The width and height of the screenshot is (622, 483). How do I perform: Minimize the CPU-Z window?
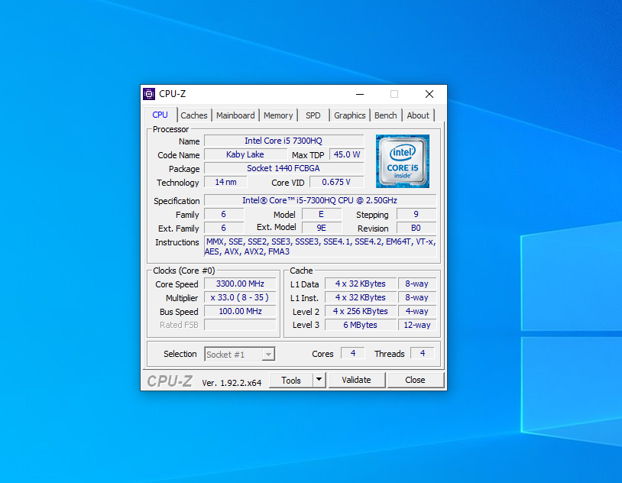(360, 94)
